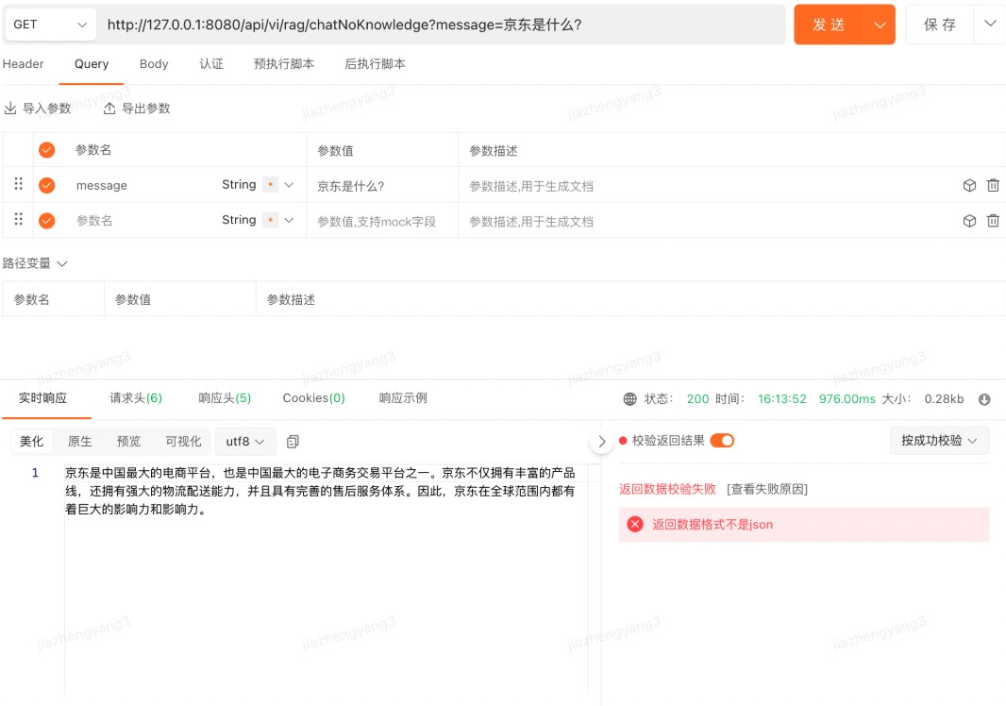1006x706 pixels.
Task: Click the drag handle of the message row
Action: 17,185
